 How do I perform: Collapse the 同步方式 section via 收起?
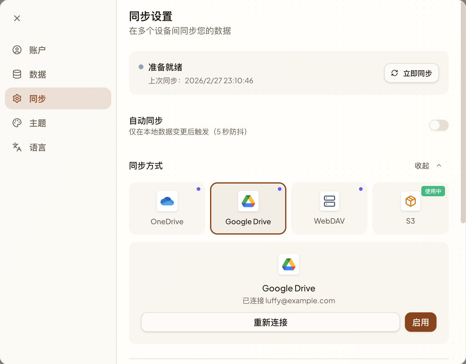pos(422,166)
